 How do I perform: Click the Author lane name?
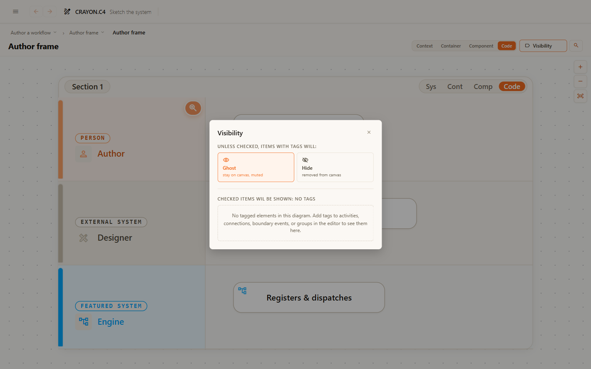tap(111, 154)
